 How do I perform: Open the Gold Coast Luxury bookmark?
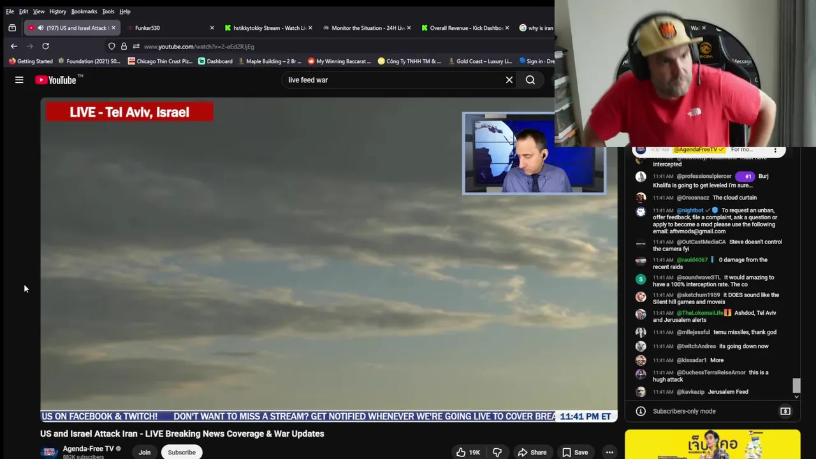click(x=480, y=61)
